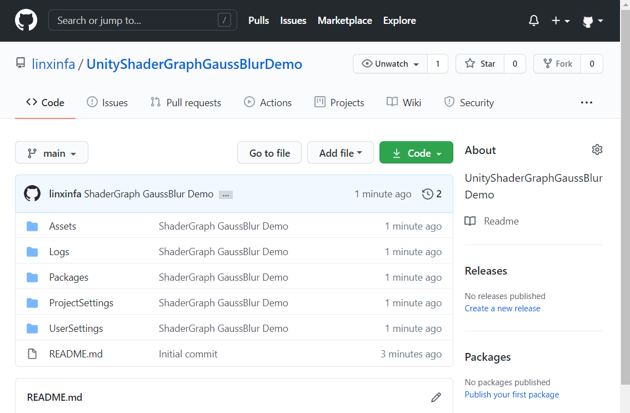This screenshot has width=630, height=413.
Task: Open About settings gear
Action: [x=597, y=150]
